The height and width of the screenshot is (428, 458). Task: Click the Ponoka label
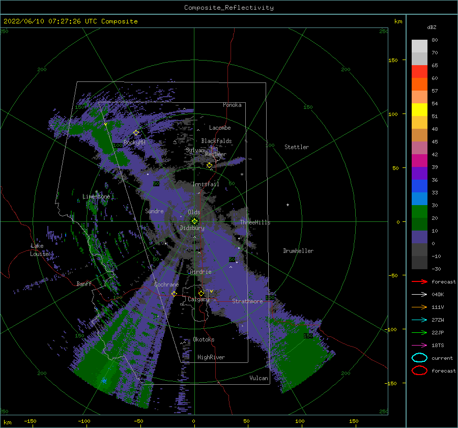(232, 105)
